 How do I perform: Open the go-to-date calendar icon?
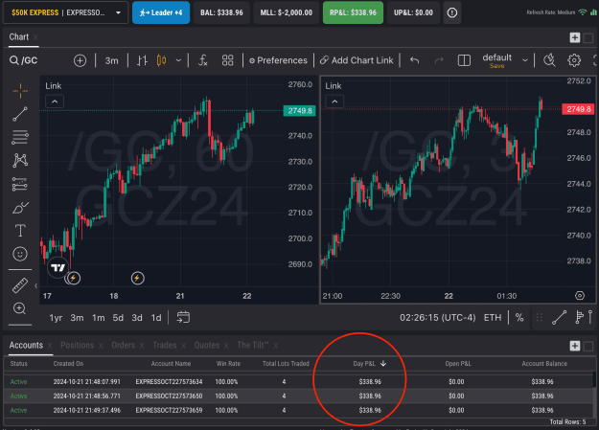[x=183, y=317]
